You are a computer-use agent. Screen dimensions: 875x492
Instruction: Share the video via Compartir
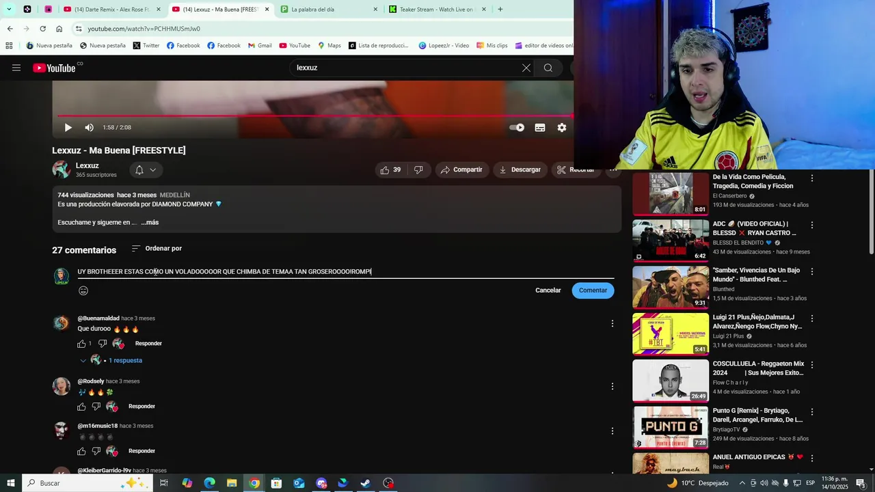pyautogui.click(x=461, y=169)
